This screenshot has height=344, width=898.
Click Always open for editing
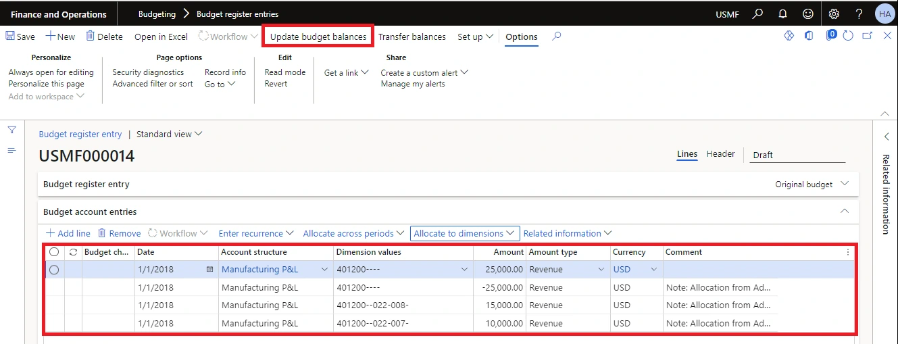[x=51, y=72]
